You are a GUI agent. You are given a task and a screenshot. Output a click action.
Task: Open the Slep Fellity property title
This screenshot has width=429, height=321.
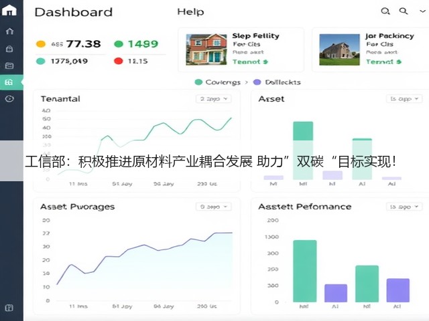click(256, 35)
